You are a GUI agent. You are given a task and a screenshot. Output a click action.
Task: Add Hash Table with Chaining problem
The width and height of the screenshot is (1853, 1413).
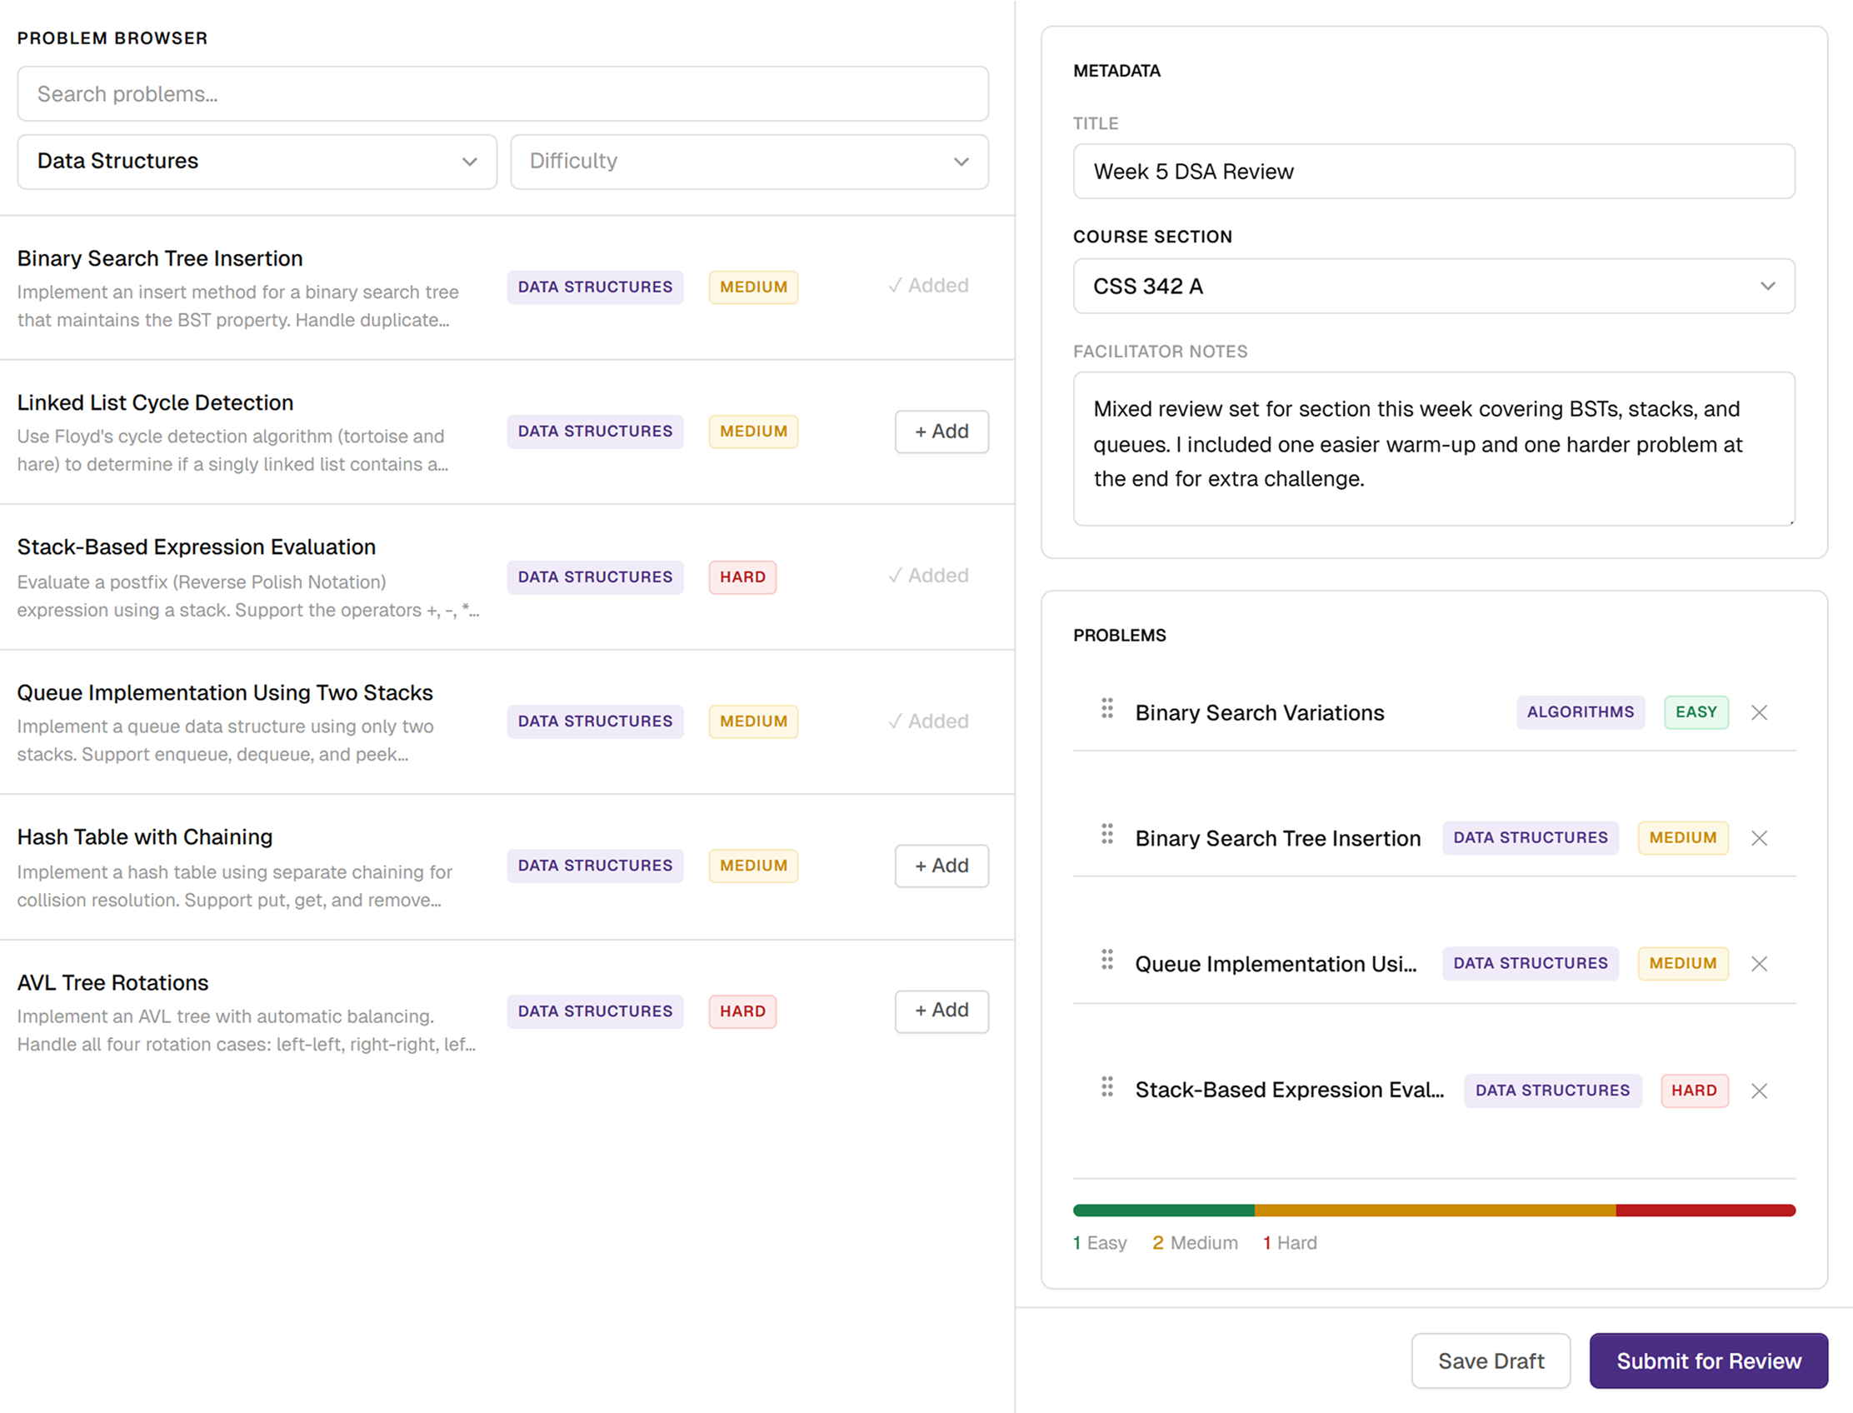coord(941,866)
